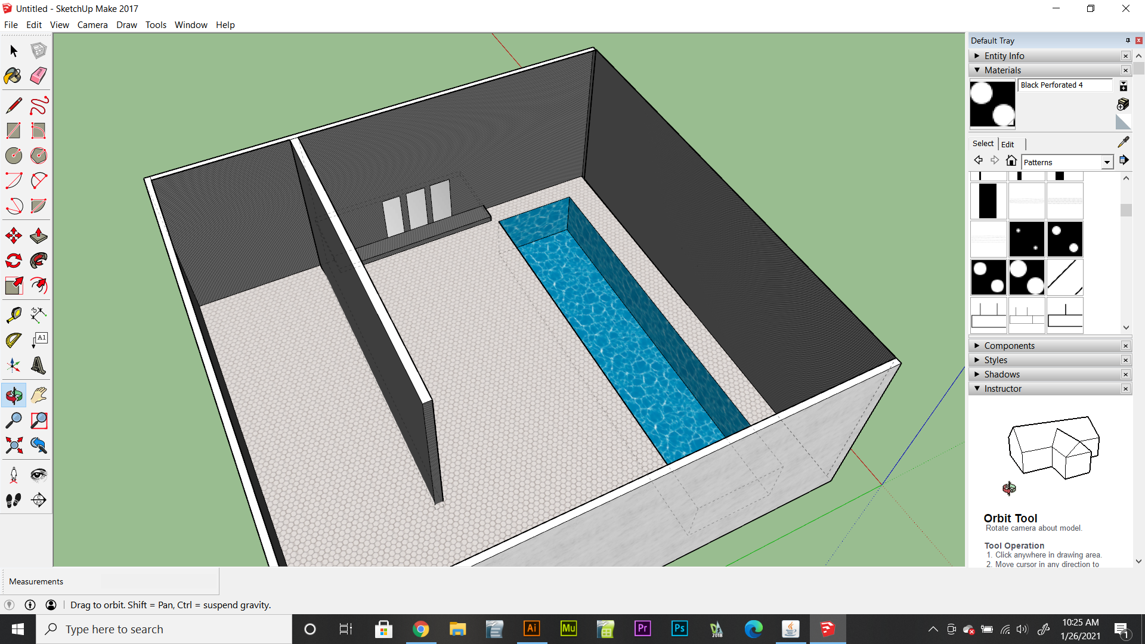Pick the pink Eraser tool
Image resolution: width=1145 pixels, height=644 pixels.
[39, 76]
